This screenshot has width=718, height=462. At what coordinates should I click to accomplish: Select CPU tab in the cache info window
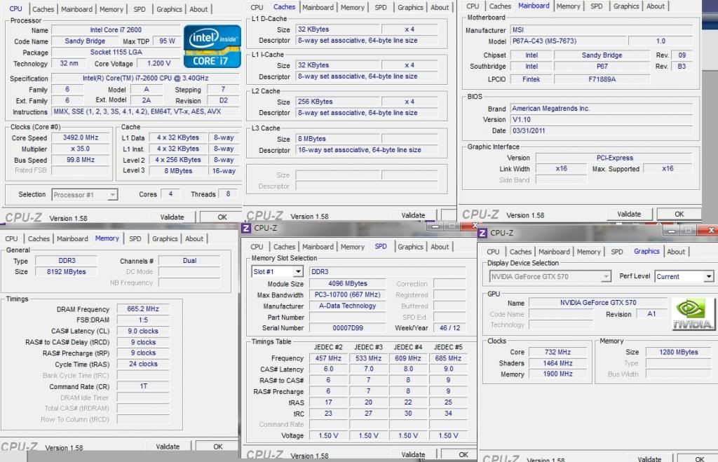coord(257,8)
